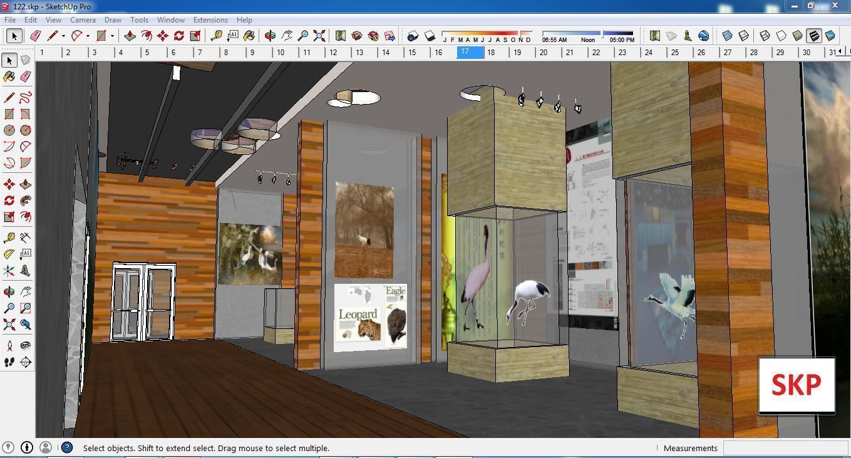The width and height of the screenshot is (851, 458).
Task: Click the credits info icon in status bar
Action: [27, 447]
